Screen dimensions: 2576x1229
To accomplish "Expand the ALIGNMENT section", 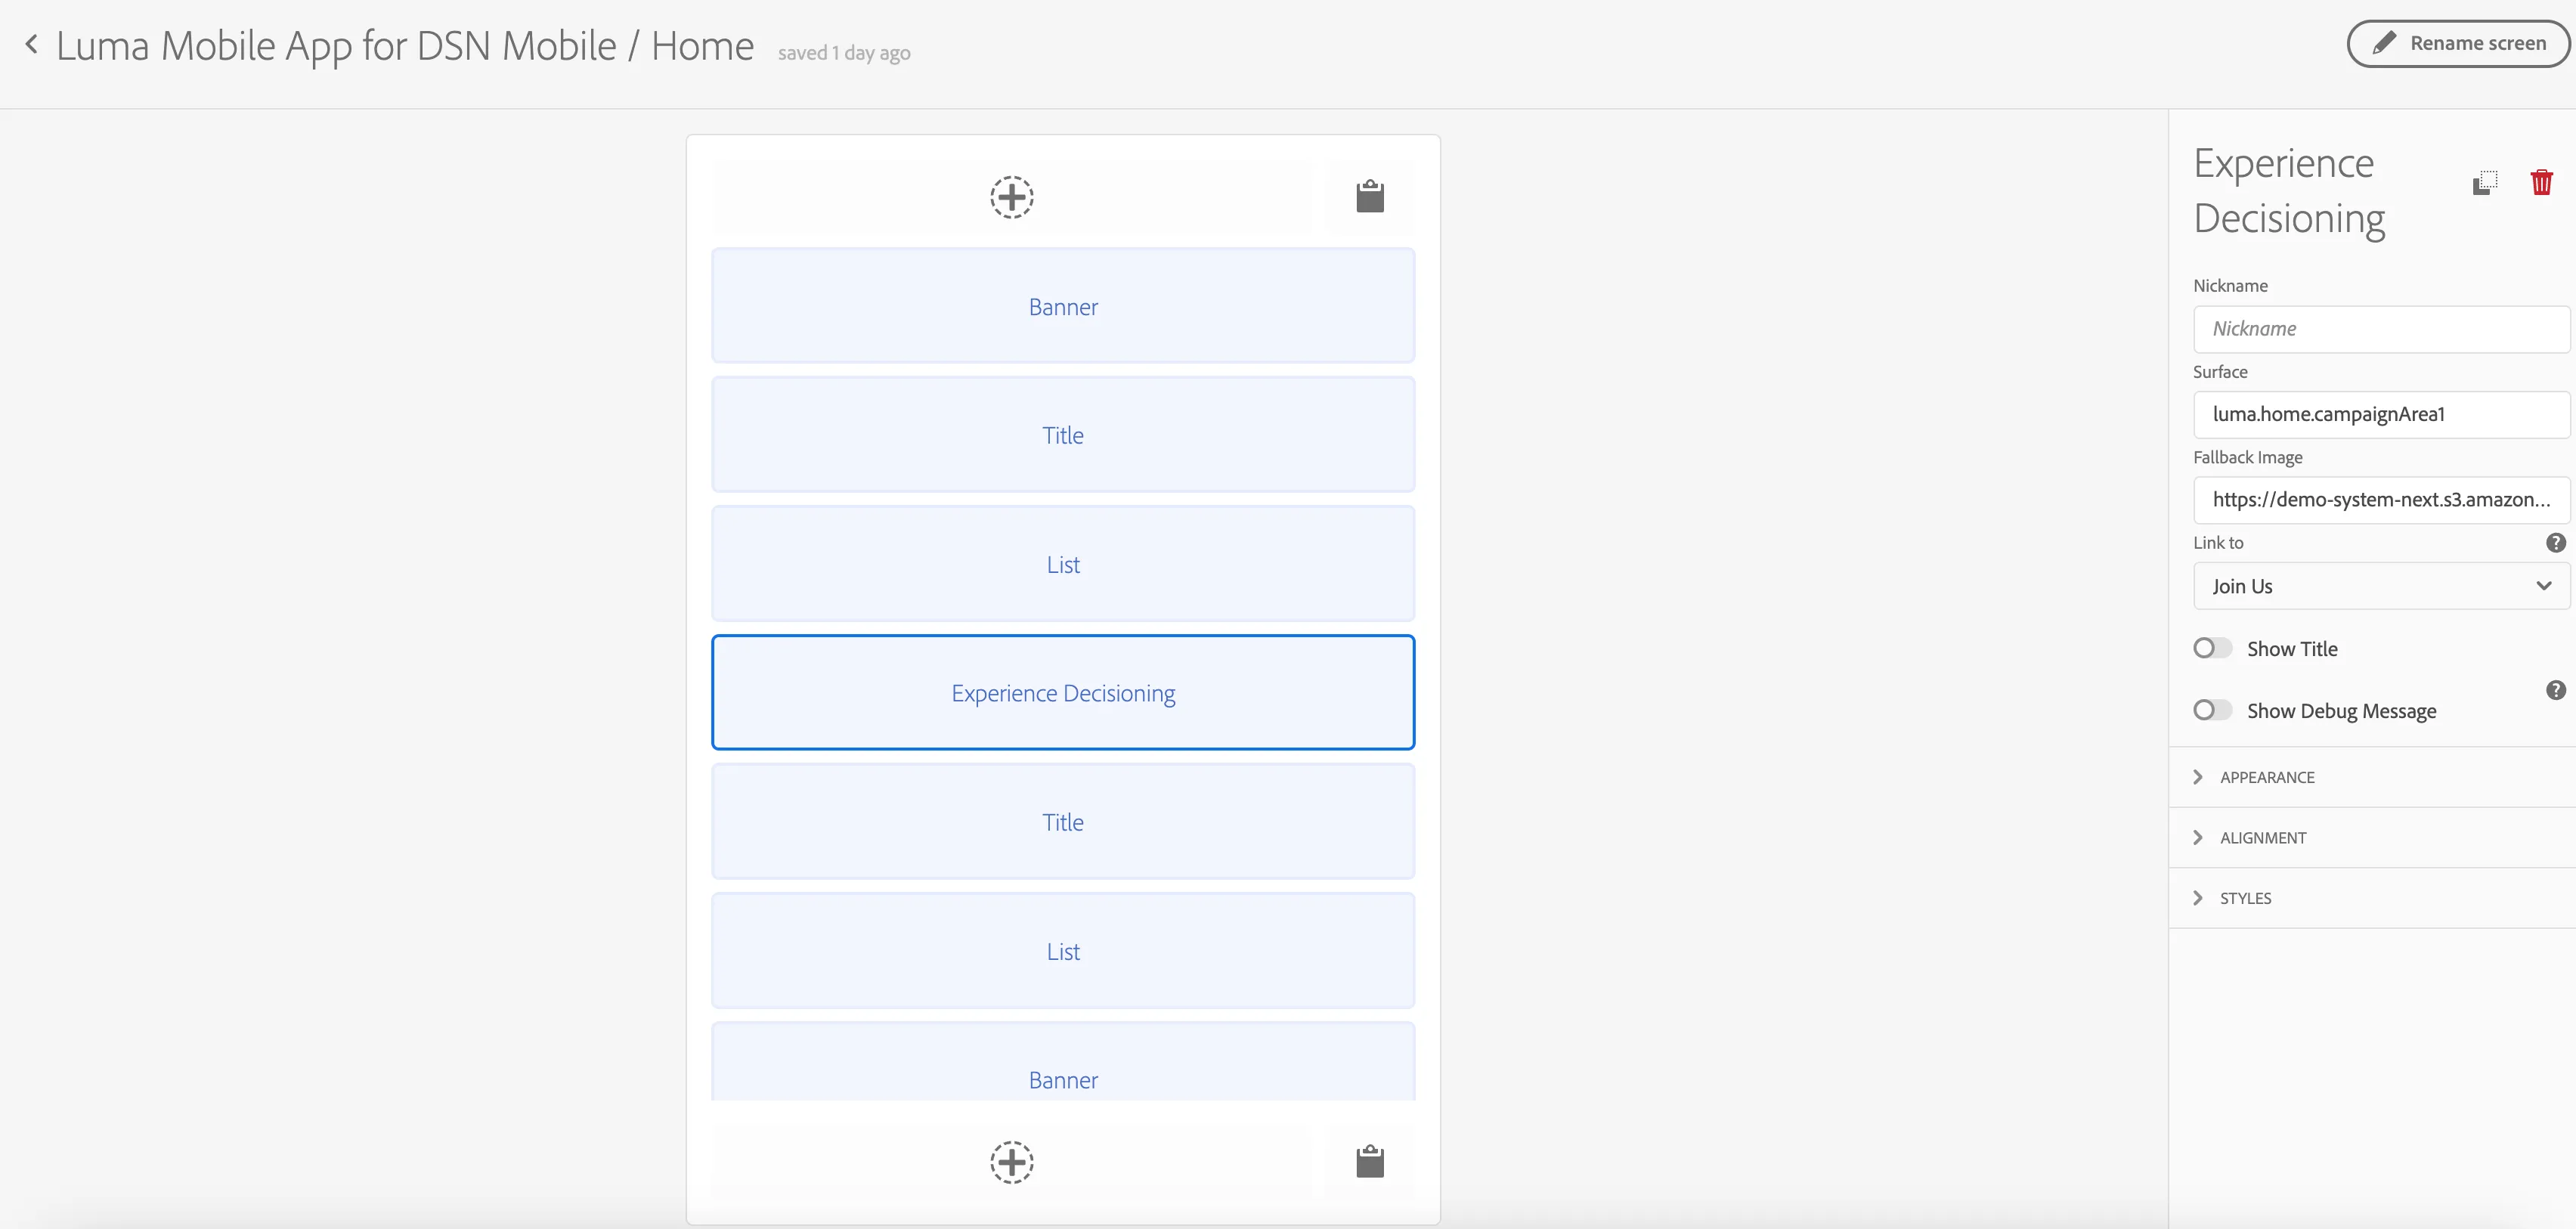I will pos(2372,838).
